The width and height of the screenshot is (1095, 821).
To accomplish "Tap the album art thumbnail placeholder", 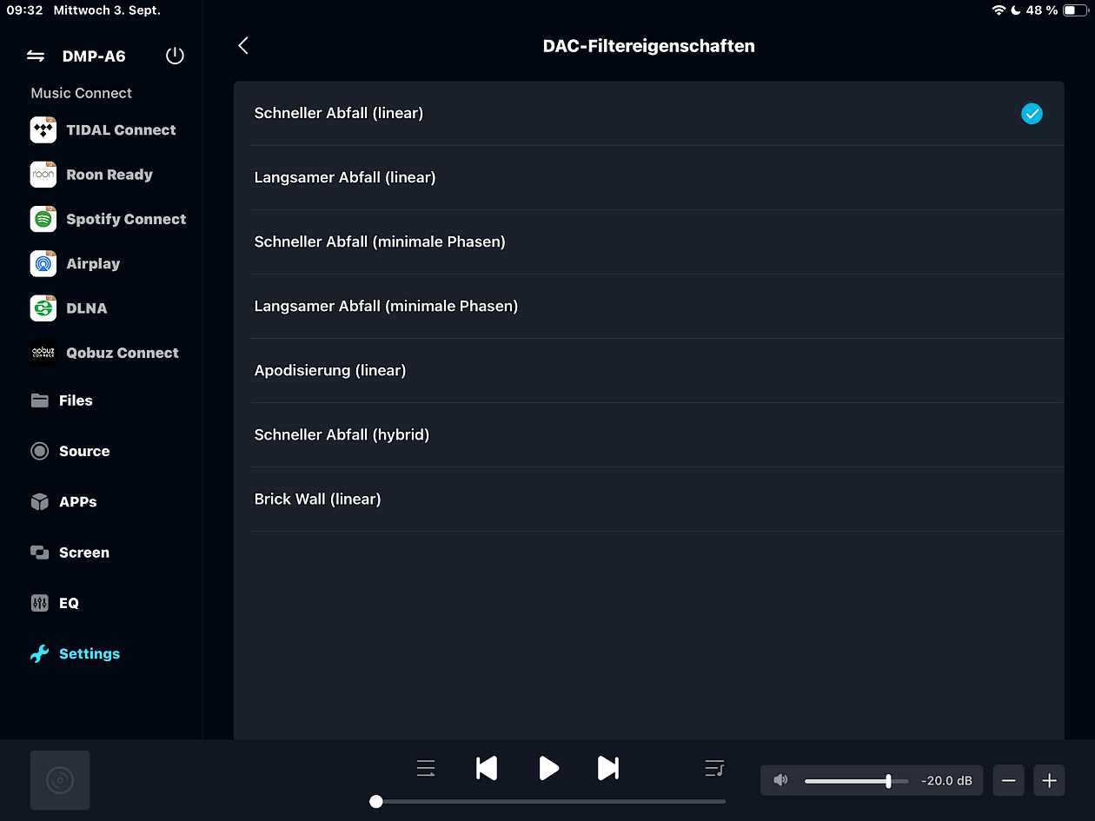I will (60, 780).
